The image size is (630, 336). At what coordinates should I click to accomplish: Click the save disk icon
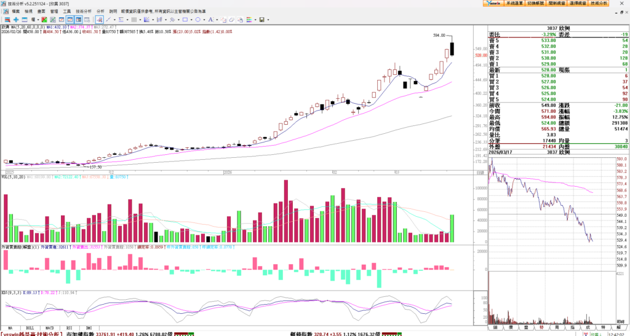pos(261,20)
